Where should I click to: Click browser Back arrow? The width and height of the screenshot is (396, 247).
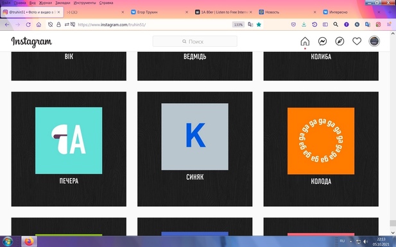point(7,25)
